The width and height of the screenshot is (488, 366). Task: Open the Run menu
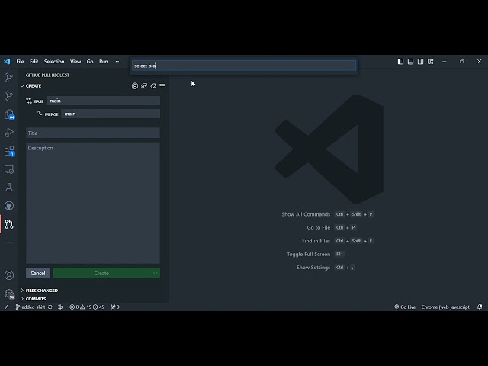(104, 62)
